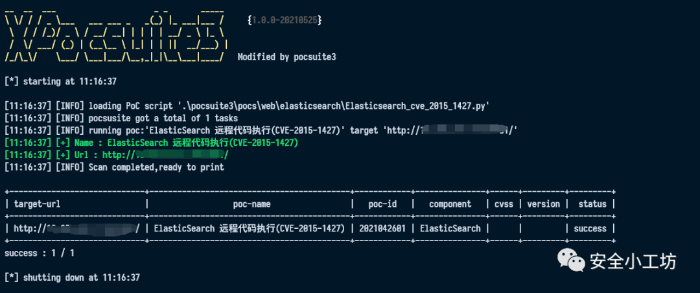Select the green '[+] Name : ElasticSearch' line

coord(151,143)
